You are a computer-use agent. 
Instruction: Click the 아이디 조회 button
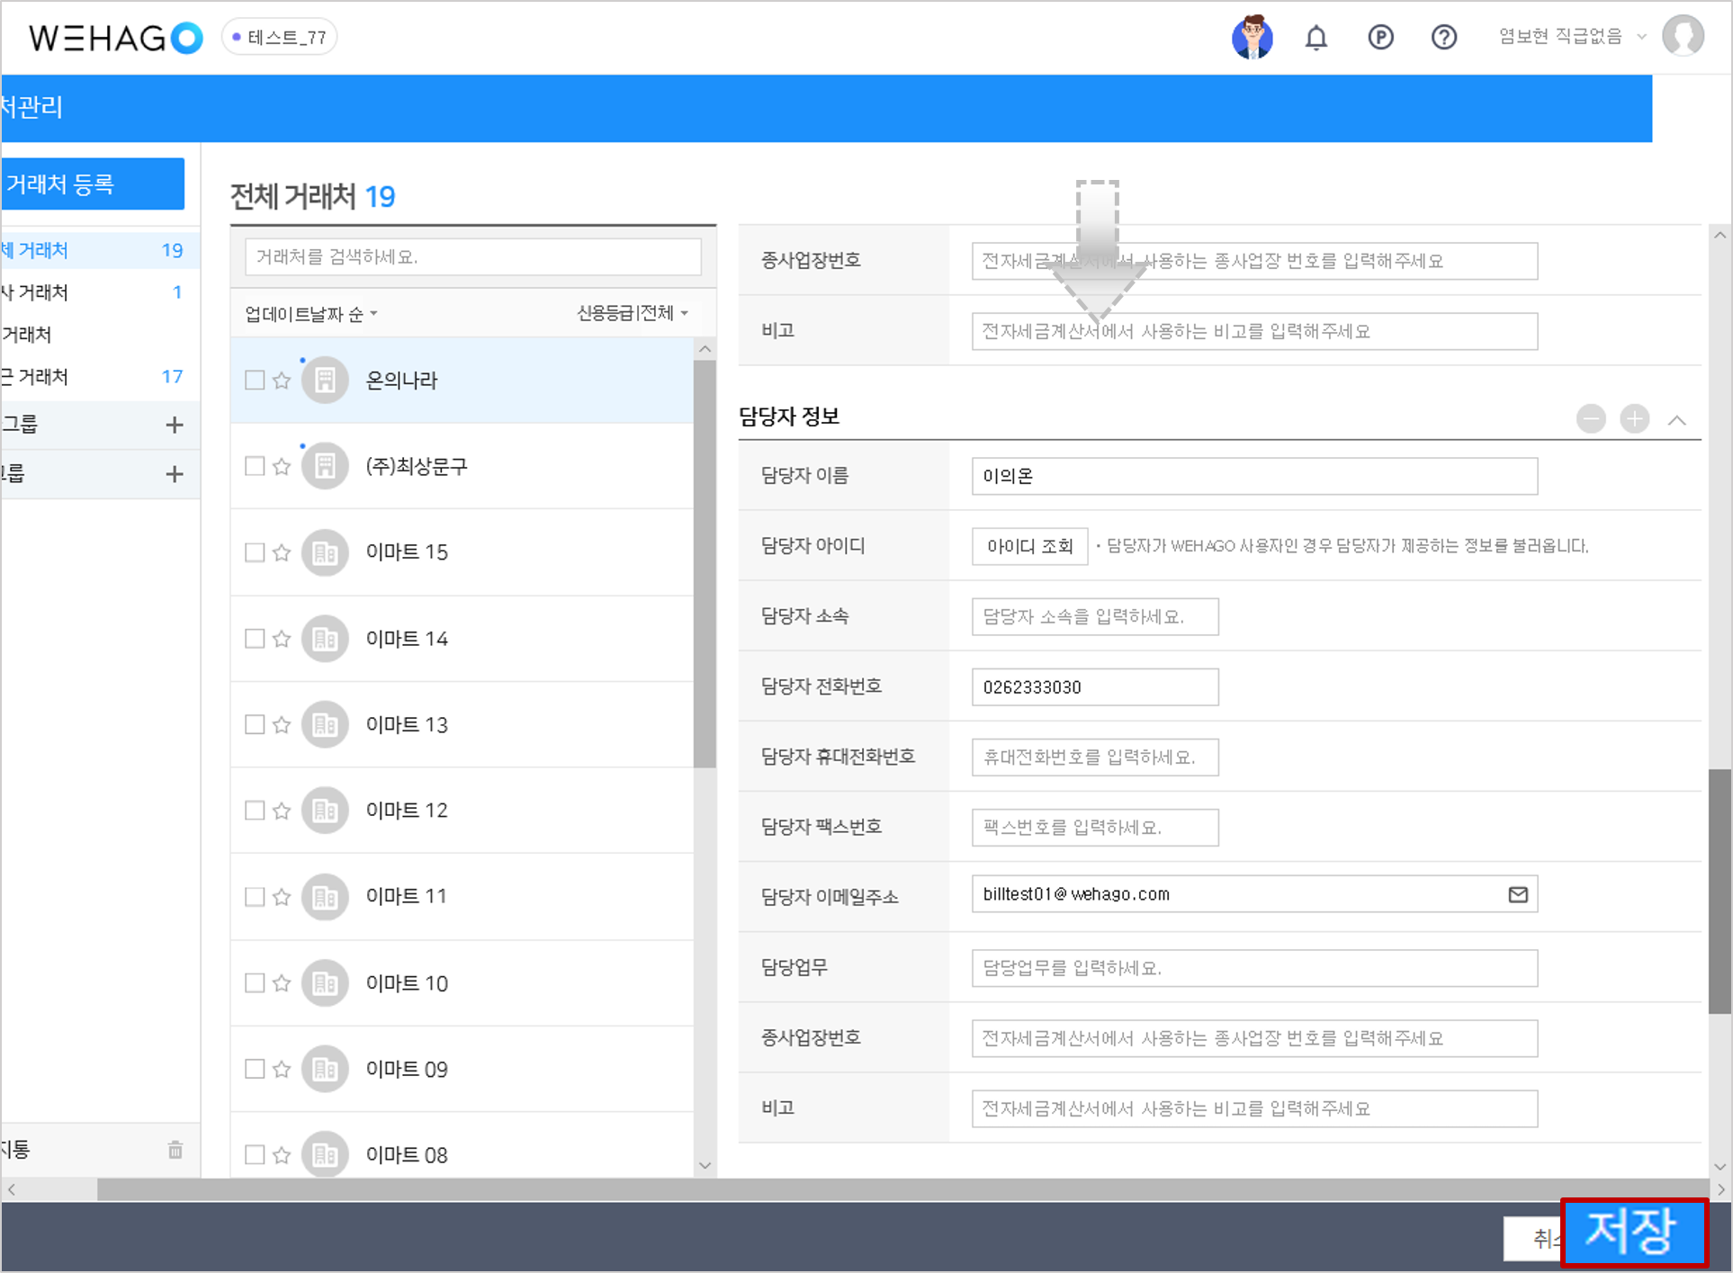(x=1029, y=546)
